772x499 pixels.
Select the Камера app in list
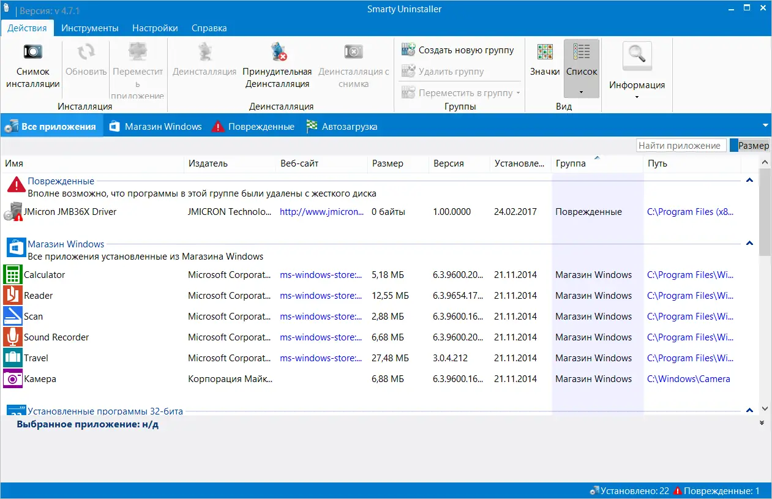coord(40,379)
